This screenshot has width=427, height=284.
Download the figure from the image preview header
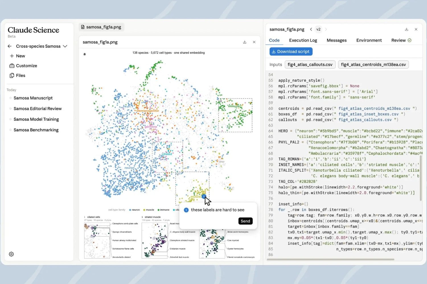[245, 42]
